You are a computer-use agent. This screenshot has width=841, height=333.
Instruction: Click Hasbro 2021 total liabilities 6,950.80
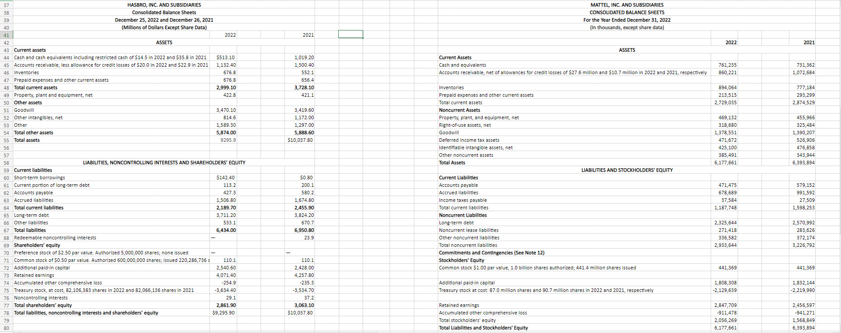pyautogui.click(x=304, y=230)
